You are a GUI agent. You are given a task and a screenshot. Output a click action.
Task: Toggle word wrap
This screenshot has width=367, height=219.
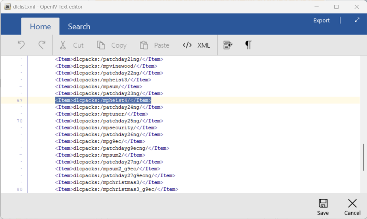pyautogui.click(x=228, y=45)
